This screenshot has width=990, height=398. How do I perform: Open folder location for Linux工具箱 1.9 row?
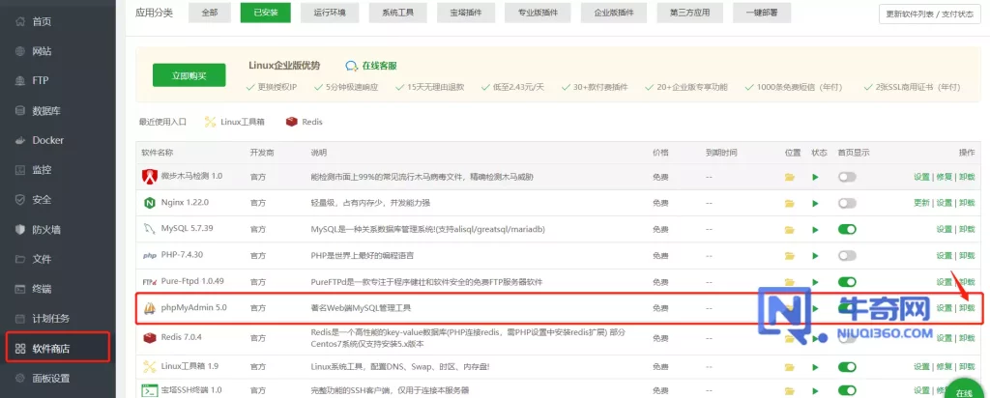tap(789, 366)
